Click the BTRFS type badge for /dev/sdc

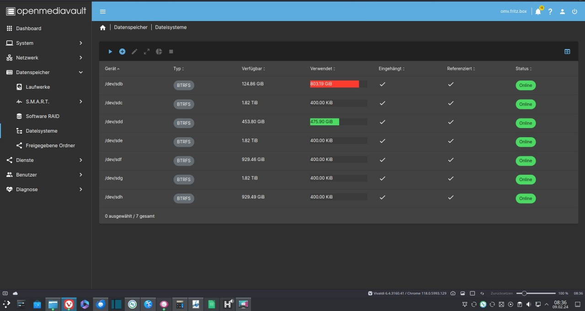184,104
